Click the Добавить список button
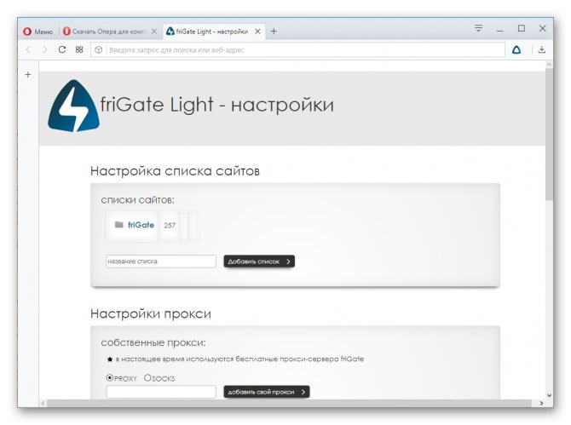This screenshot has height=425, width=571. (259, 261)
